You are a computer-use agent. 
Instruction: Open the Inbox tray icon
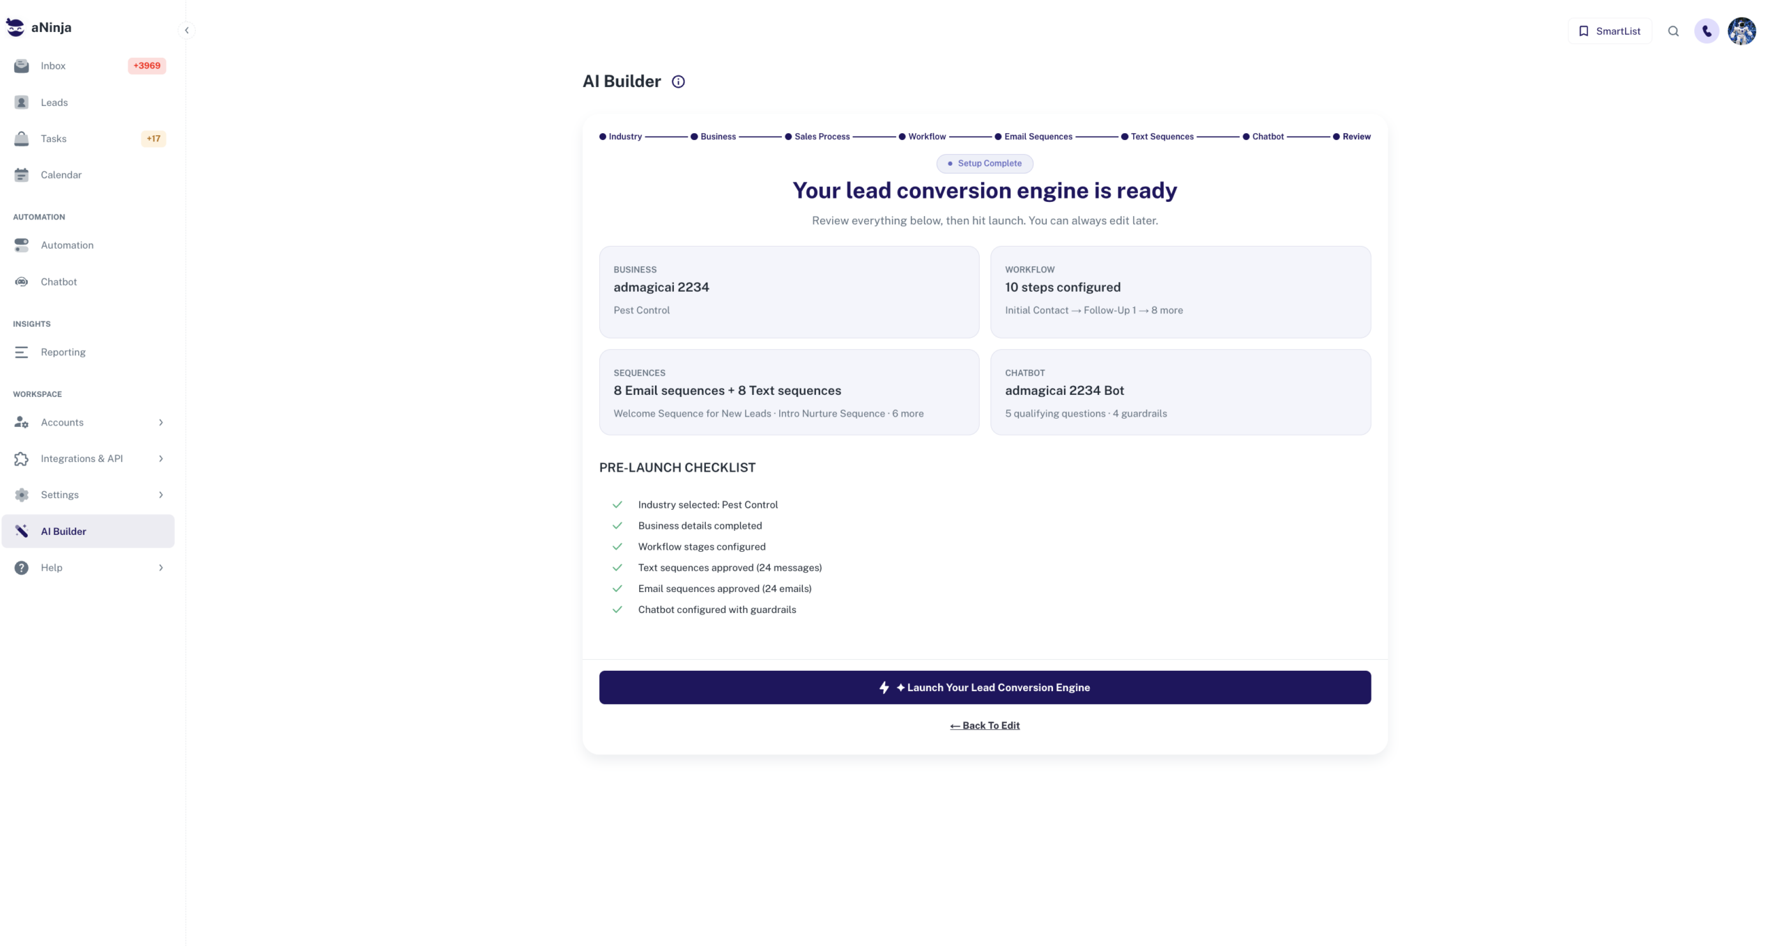click(22, 65)
